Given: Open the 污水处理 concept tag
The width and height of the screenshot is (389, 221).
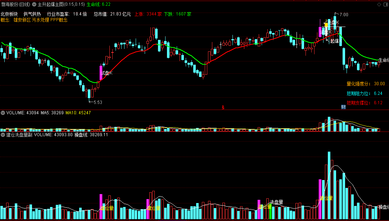Looking at the screenshot, I should (40, 20).
